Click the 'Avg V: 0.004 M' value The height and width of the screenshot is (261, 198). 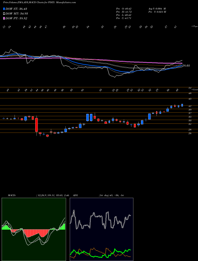pos(157,9)
